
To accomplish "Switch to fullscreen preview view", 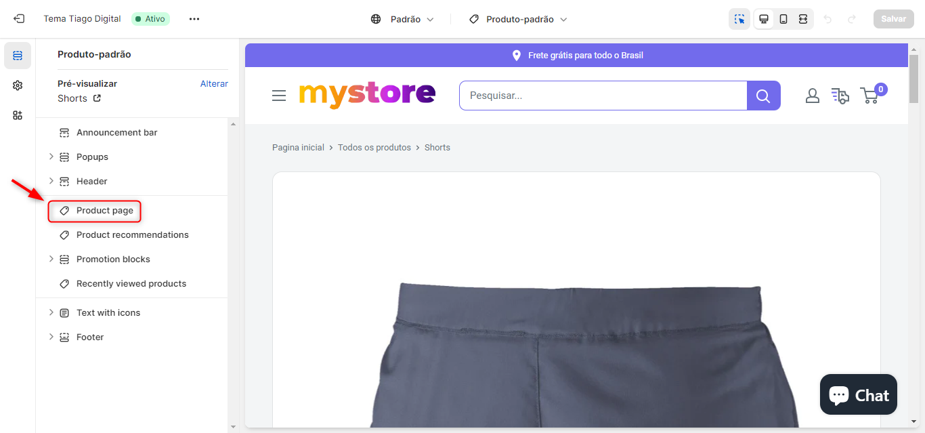I will click(x=803, y=19).
